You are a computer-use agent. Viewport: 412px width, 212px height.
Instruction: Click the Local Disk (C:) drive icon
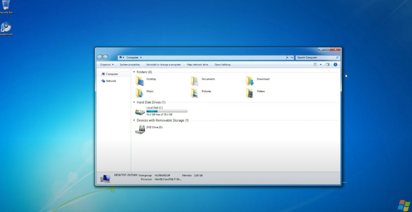point(140,111)
